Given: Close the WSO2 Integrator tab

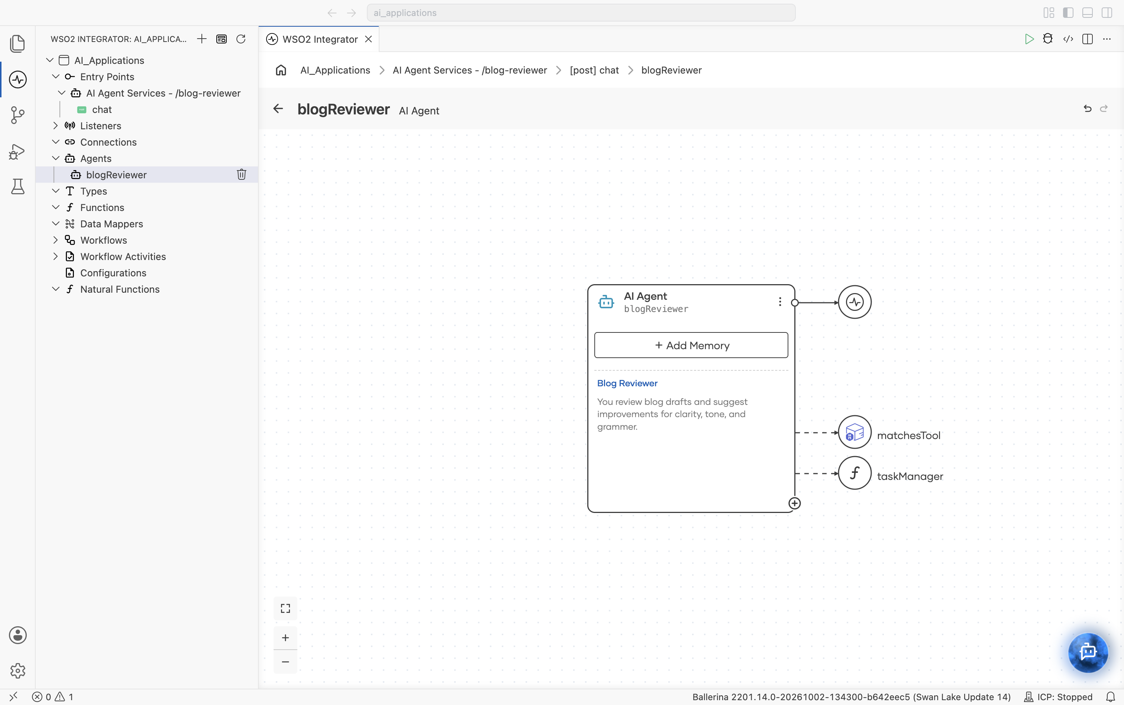Looking at the screenshot, I should coord(369,39).
